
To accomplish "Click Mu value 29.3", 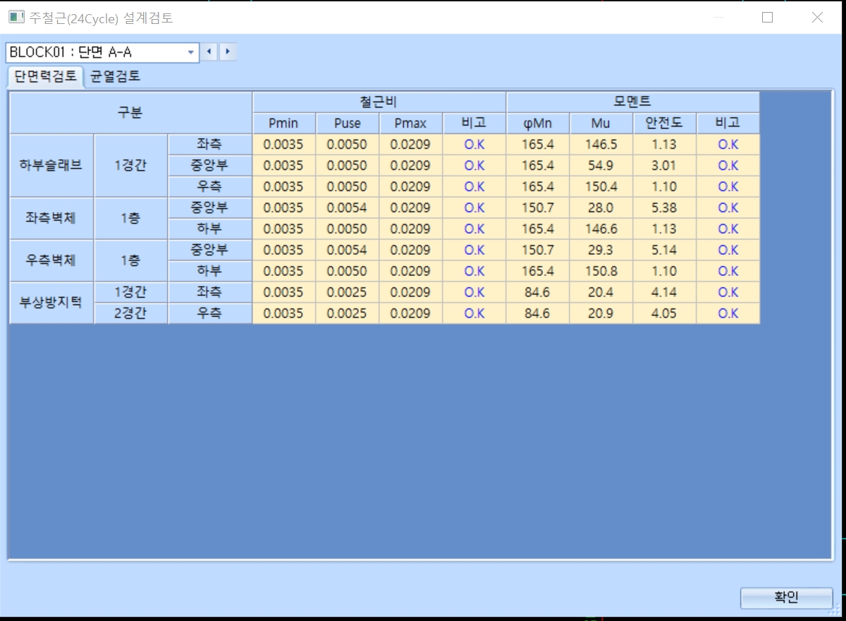I will pyautogui.click(x=601, y=250).
